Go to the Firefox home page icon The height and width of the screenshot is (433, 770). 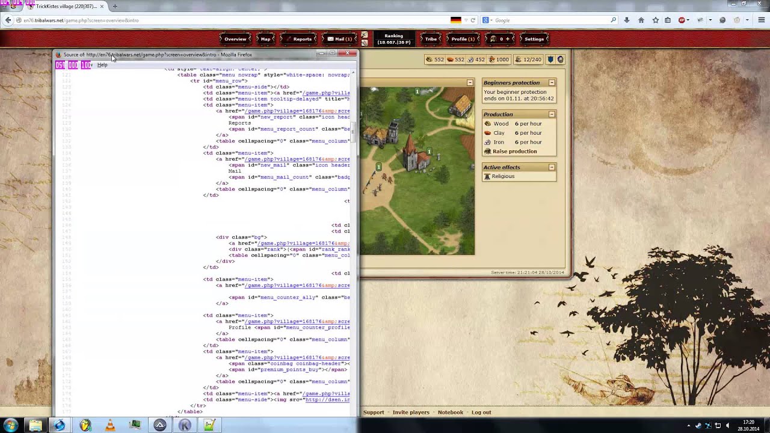tap(641, 20)
